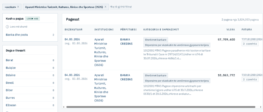The height and width of the screenshot is (112, 263).
Task: Click the Pagesat heading
Action: [x=73, y=19]
